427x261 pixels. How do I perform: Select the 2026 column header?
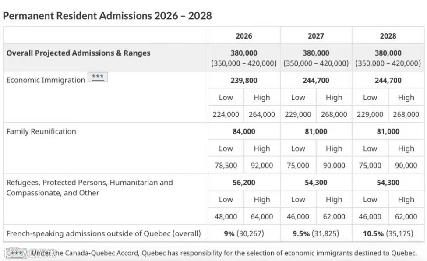(x=244, y=36)
